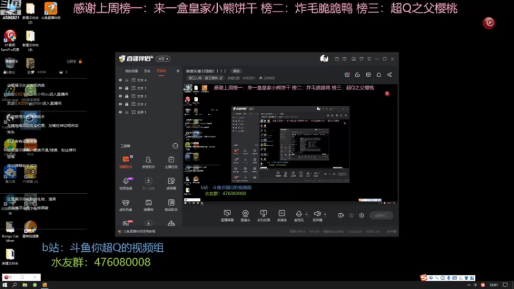Image resolution: width=514 pixels, height=289 pixels.
Task: Open the 弹幕助手 tool in toolbox
Action: [126, 162]
